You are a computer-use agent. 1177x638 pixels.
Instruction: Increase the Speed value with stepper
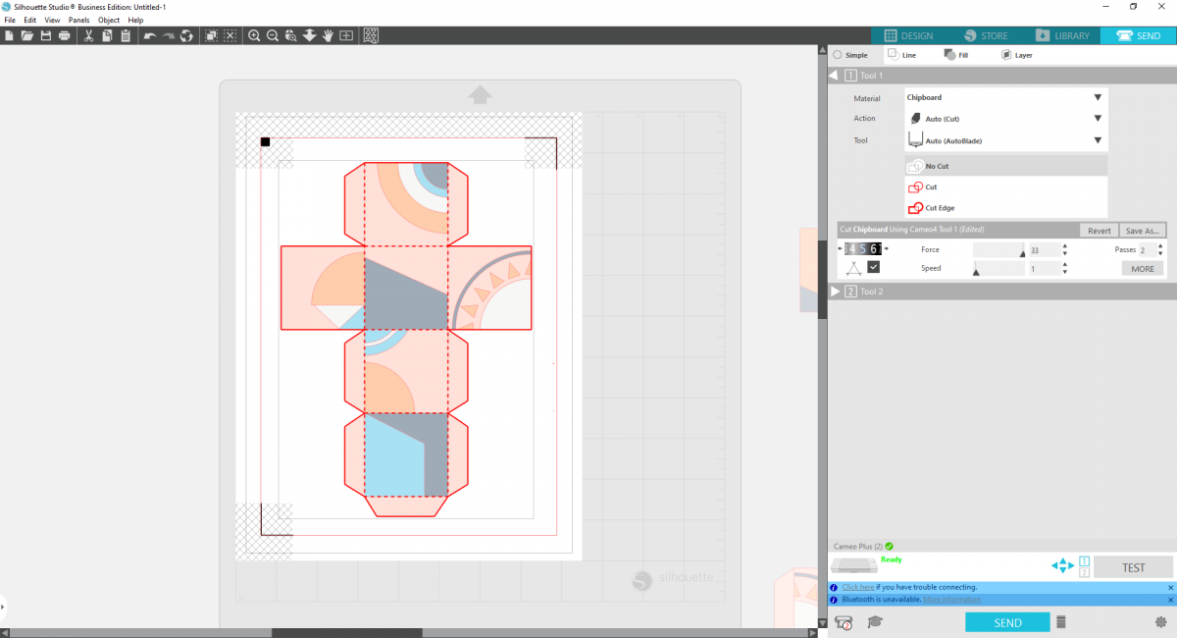pos(1065,265)
